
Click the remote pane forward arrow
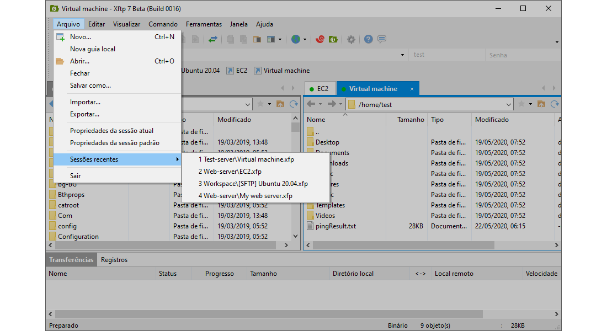pyautogui.click(x=332, y=104)
